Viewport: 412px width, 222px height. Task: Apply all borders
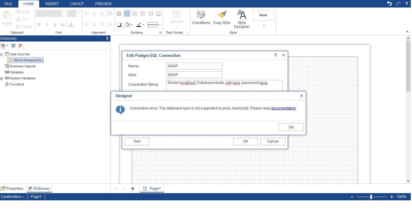pyautogui.click(x=119, y=14)
